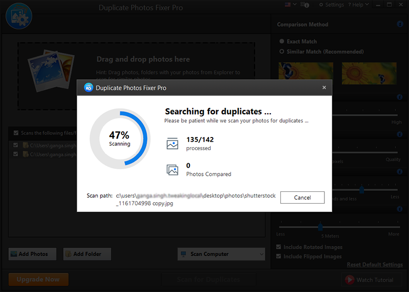The image size is (409, 292).
Task: Close the scanning progress dialog
Action: (x=324, y=87)
